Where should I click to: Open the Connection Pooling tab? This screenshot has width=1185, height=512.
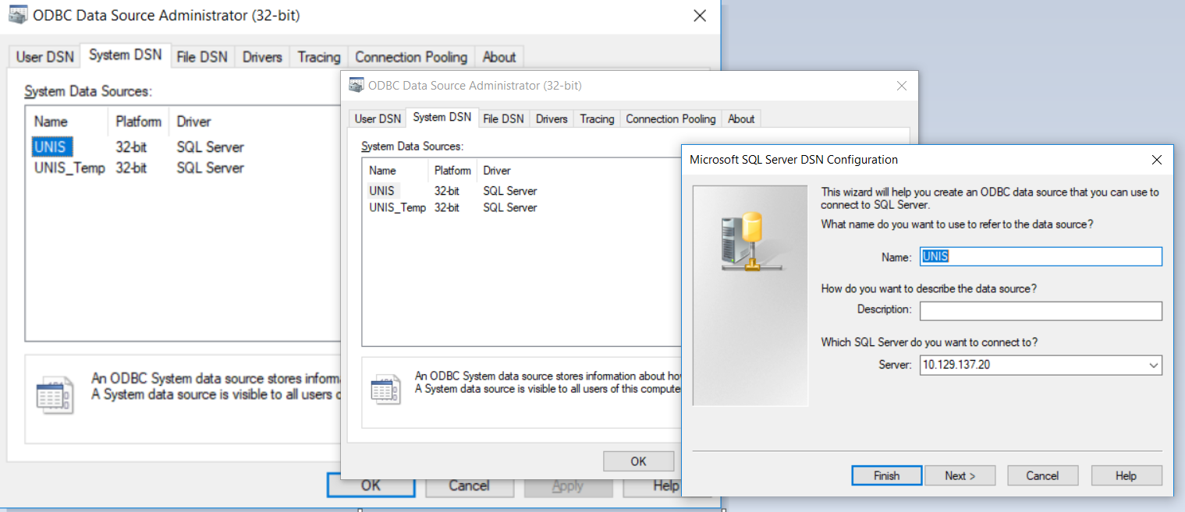669,118
